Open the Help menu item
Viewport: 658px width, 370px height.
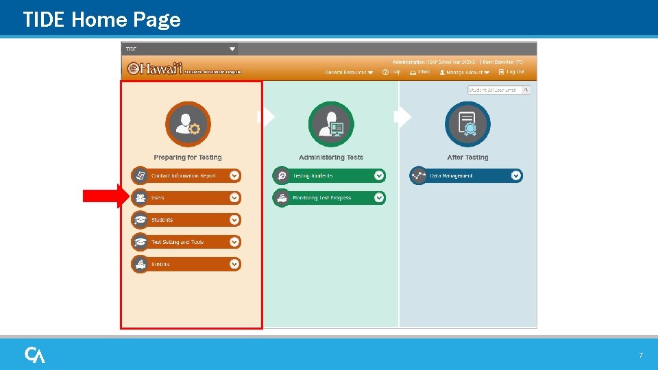391,72
